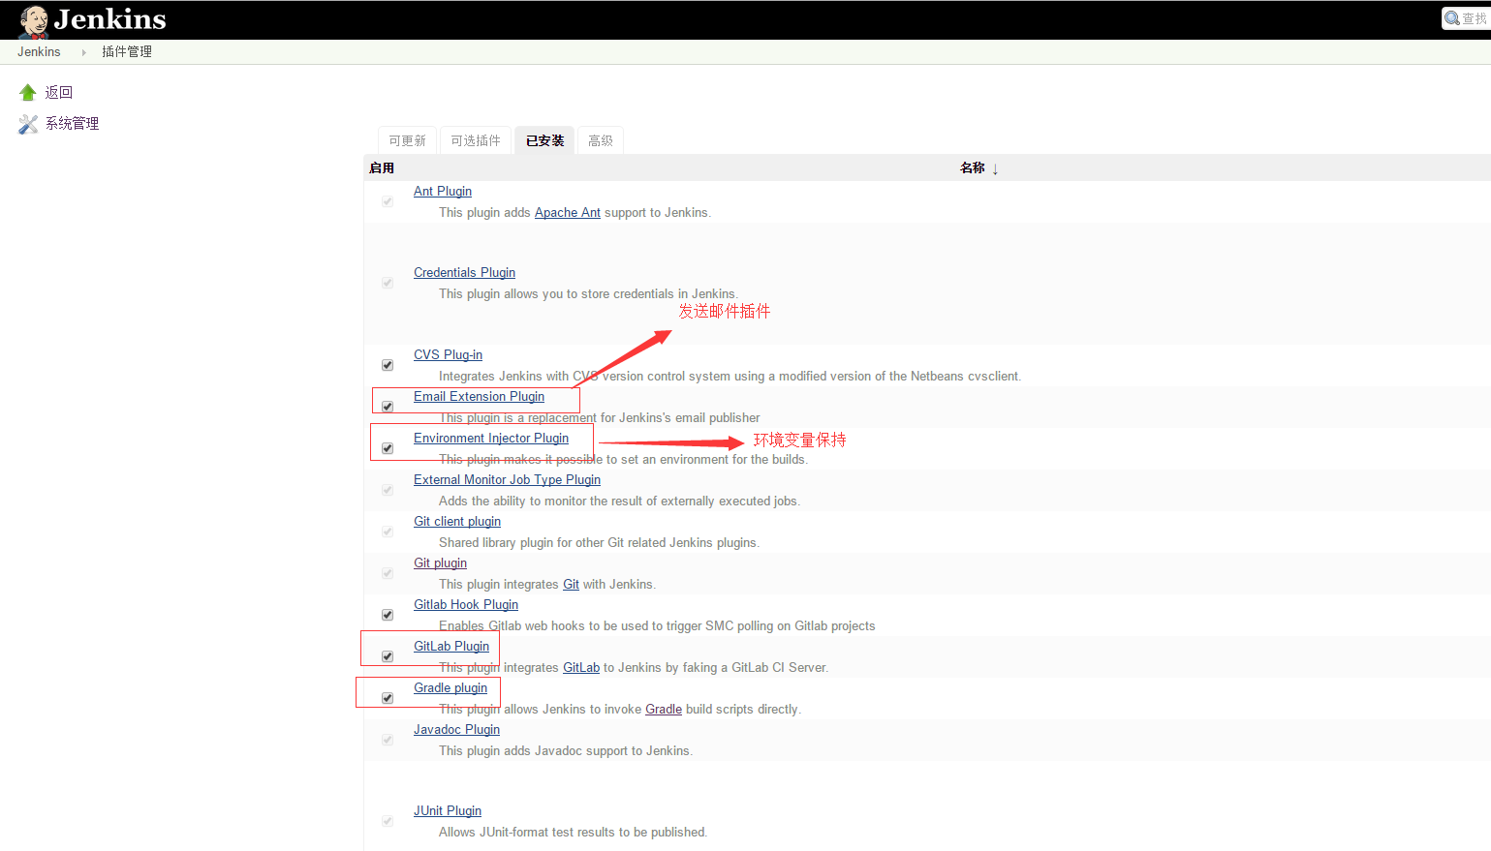Uncheck the GitLab Plugin checkbox
This screenshot has height=851, width=1491.
click(x=388, y=656)
